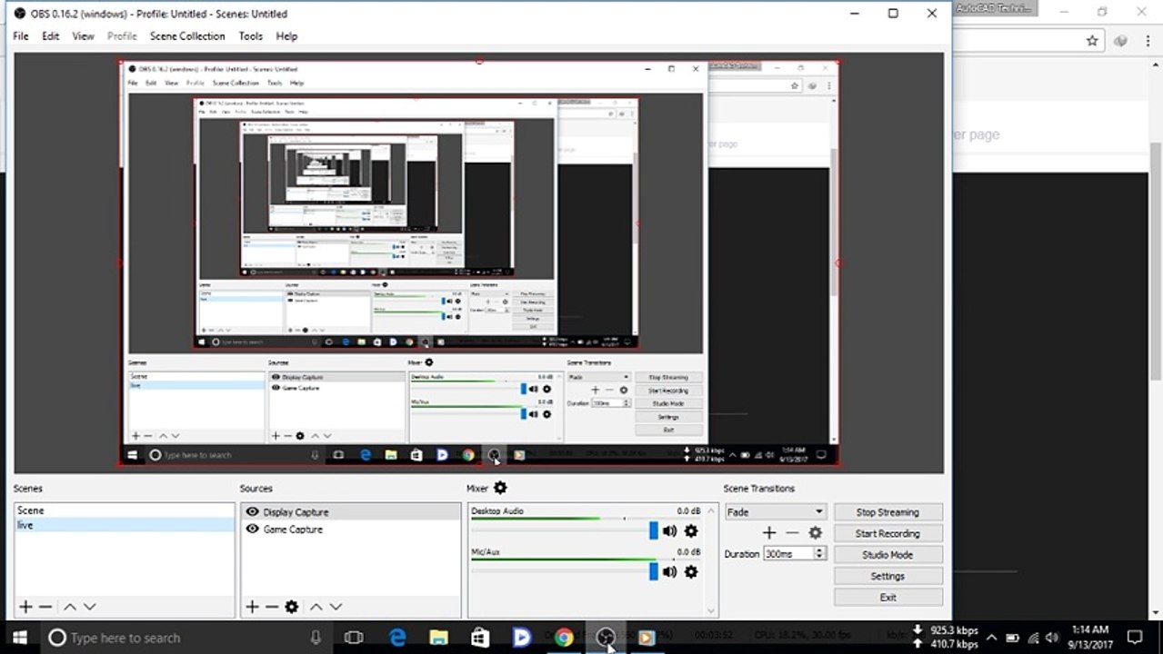
Task: Add a scene transition with plus icon
Action: [x=769, y=533]
